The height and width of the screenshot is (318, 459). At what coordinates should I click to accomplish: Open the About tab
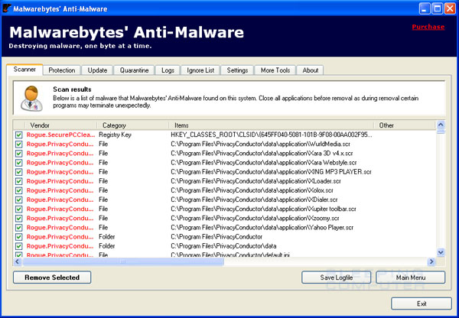coord(311,70)
